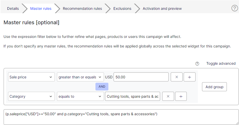The height and width of the screenshot is (125, 239).
Task: Navigate to Activation and preview step
Action: coord(162,9)
